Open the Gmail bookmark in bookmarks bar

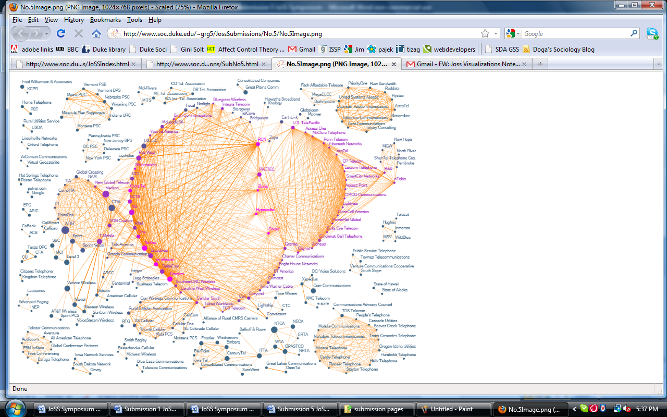(x=302, y=50)
